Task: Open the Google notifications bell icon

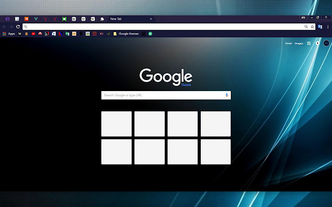Action: point(317,43)
